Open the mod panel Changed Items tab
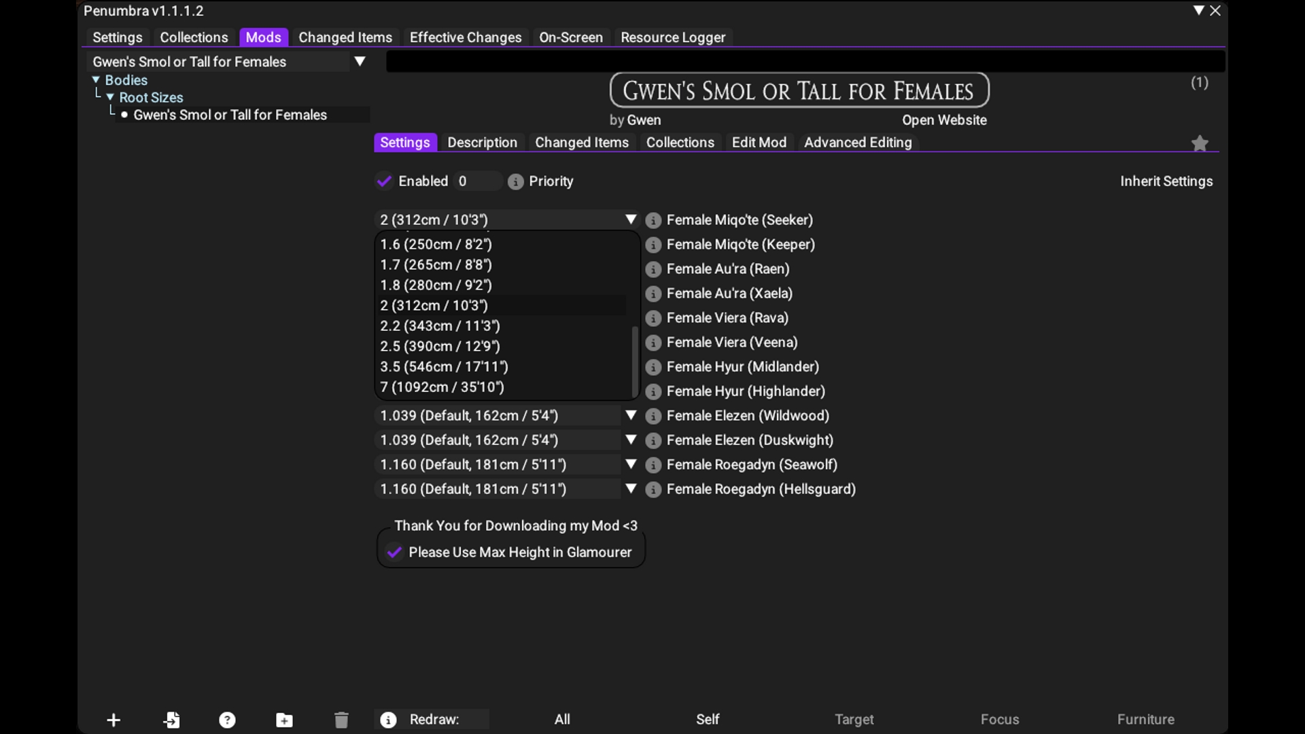This screenshot has height=734, width=1305. coord(582,143)
